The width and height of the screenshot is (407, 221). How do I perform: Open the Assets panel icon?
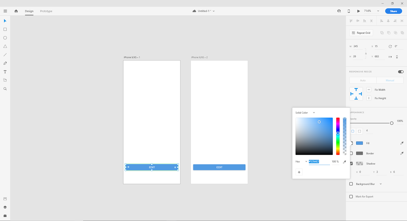(x=5, y=199)
